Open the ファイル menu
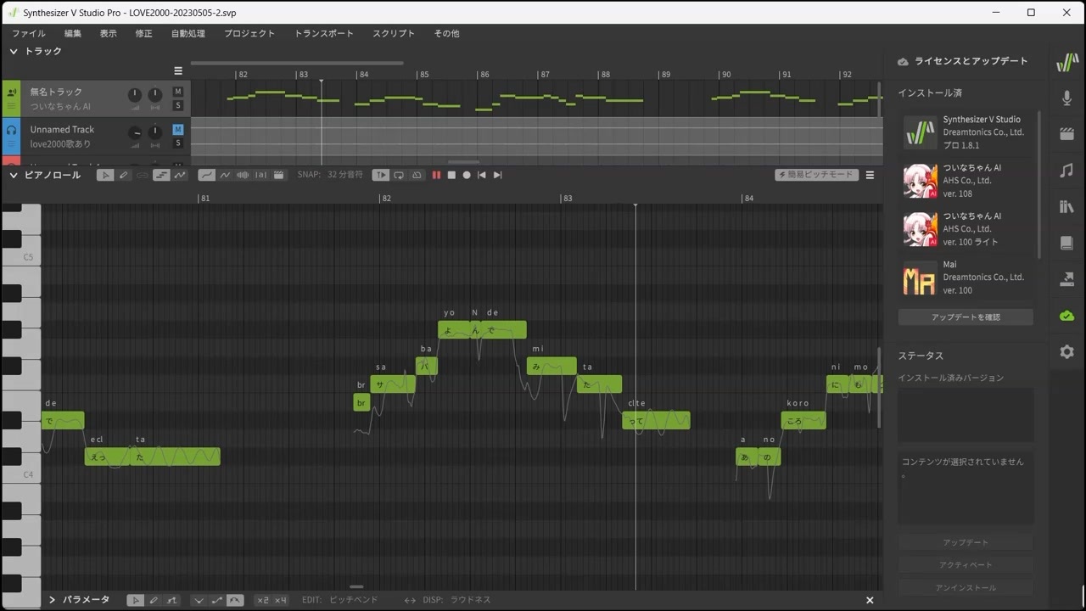Image resolution: width=1086 pixels, height=611 pixels. click(29, 33)
